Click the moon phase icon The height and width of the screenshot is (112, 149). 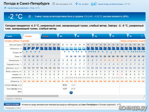click(x=71, y=93)
